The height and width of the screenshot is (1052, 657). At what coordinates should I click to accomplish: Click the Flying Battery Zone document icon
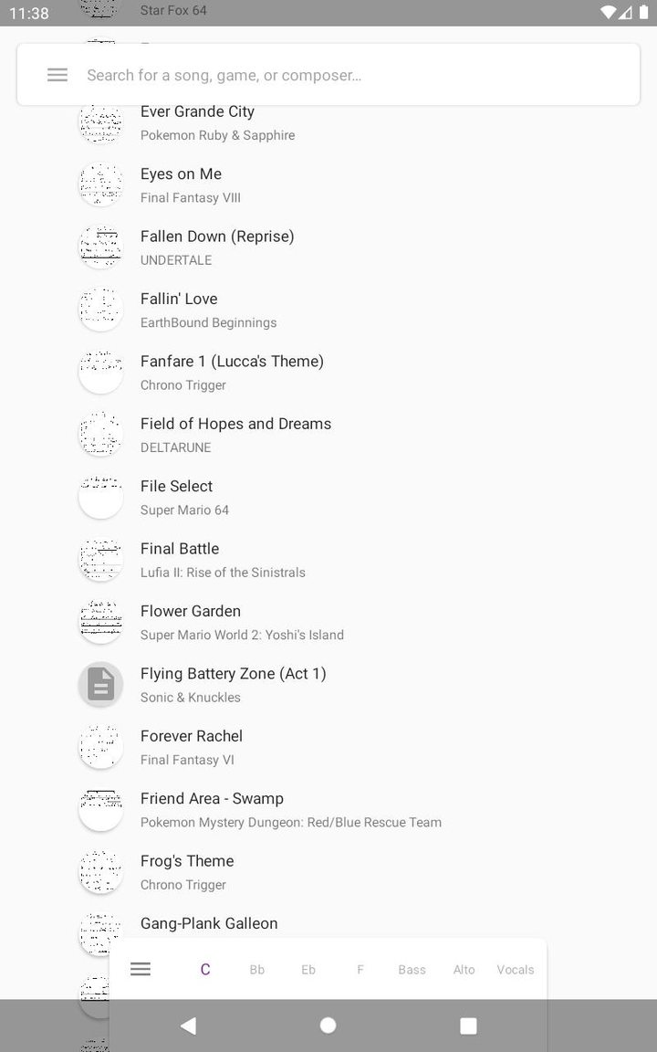(x=100, y=684)
